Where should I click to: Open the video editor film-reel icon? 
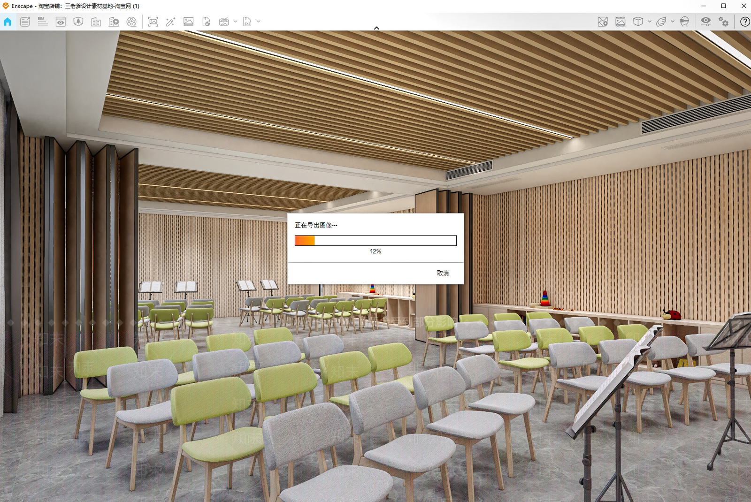tap(131, 22)
